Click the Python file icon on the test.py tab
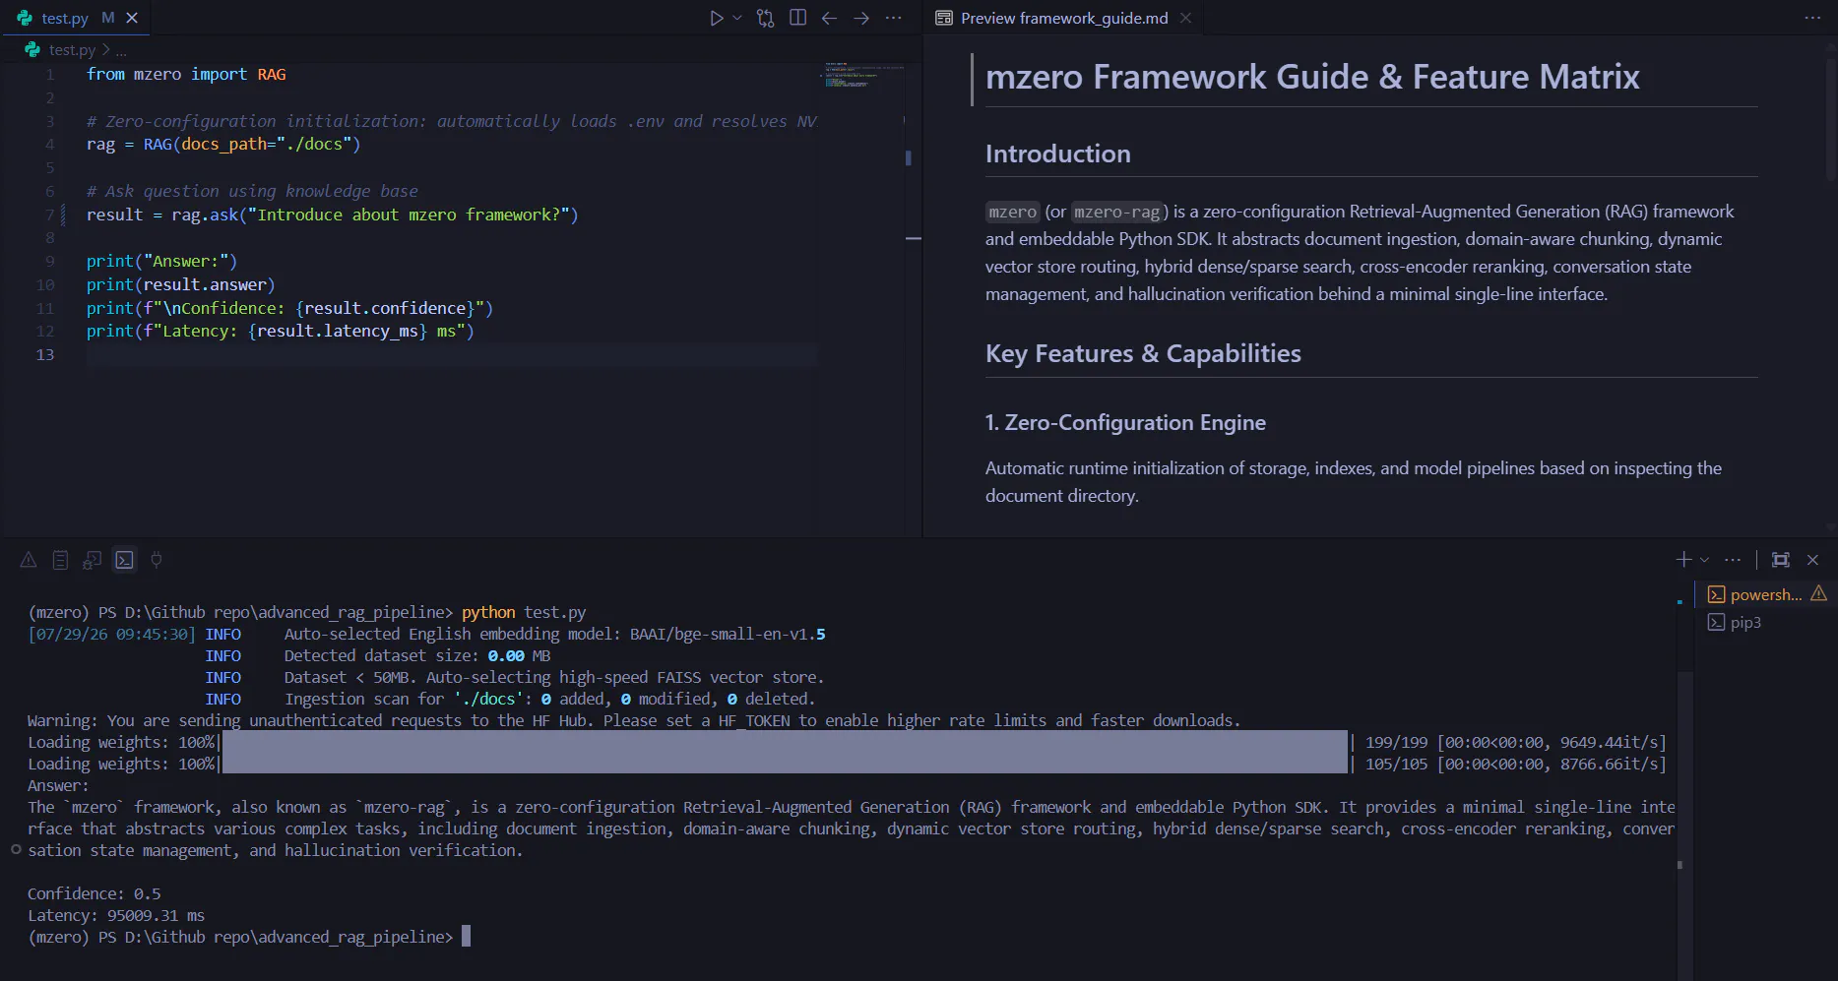The width and height of the screenshot is (1838, 981). pyautogui.click(x=25, y=18)
